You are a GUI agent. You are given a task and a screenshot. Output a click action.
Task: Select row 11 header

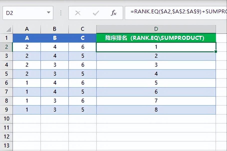pos(6,128)
